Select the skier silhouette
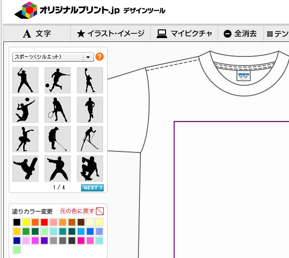Image resolution: width=289 pixels, height=258 pixels. click(x=90, y=139)
